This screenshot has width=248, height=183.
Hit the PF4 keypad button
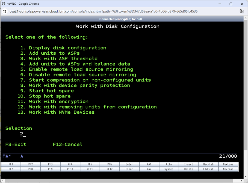(70, 164)
